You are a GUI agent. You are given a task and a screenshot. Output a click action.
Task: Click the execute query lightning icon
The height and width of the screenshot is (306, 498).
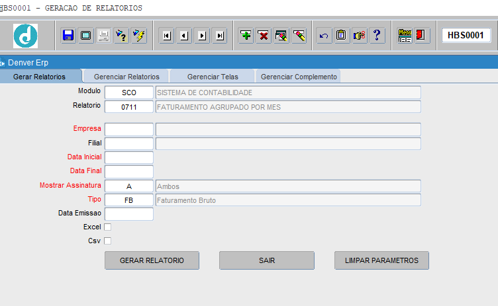point(139,35)
